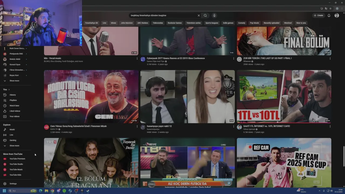Open options menu for Cem Yılmaz Gora/Arog video
The image size is (345, 194).
click(x=137, y=126)
